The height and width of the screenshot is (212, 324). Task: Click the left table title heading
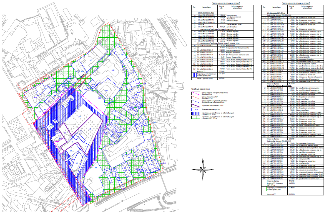(x=226, y=3)
